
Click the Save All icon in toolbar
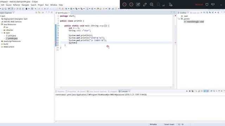[6, 9]
